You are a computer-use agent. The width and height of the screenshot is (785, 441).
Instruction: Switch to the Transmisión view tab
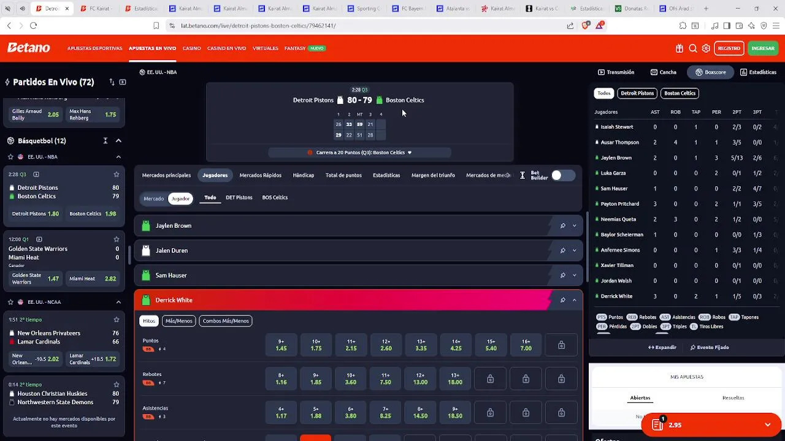616,72
